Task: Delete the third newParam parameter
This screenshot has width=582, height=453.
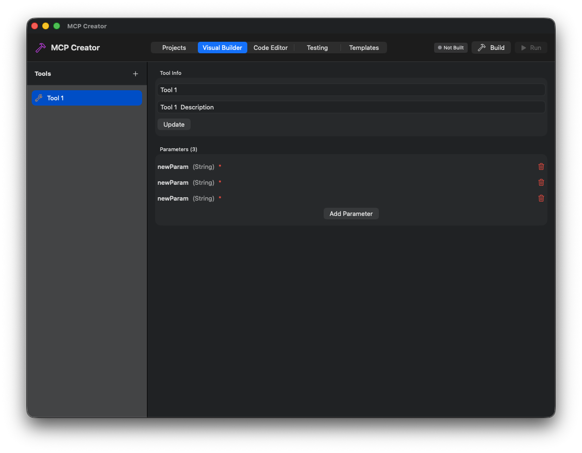Action: pyautogui.click(x=541, y=198)
